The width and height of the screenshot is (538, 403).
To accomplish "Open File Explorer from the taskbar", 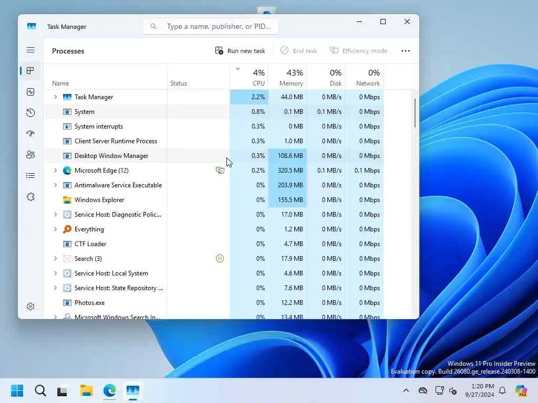I will (87, 390).
